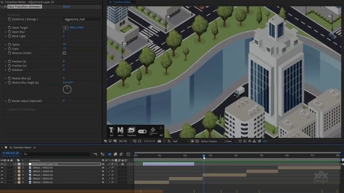Toggle the transparency grid button below viewer
Screen dimensions: 344x193
pos(197,142)
